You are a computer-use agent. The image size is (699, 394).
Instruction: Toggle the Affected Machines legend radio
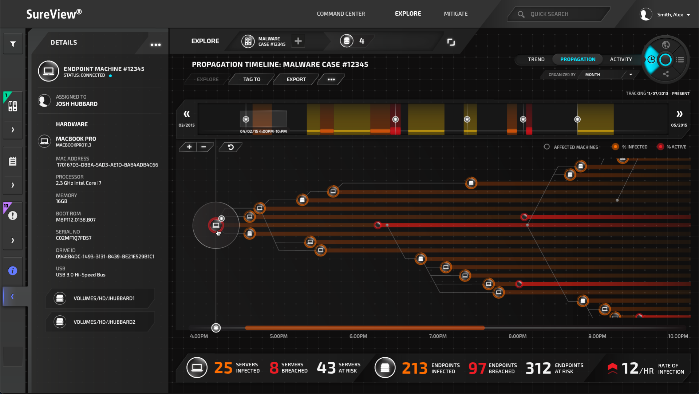[x=546, y=147]
